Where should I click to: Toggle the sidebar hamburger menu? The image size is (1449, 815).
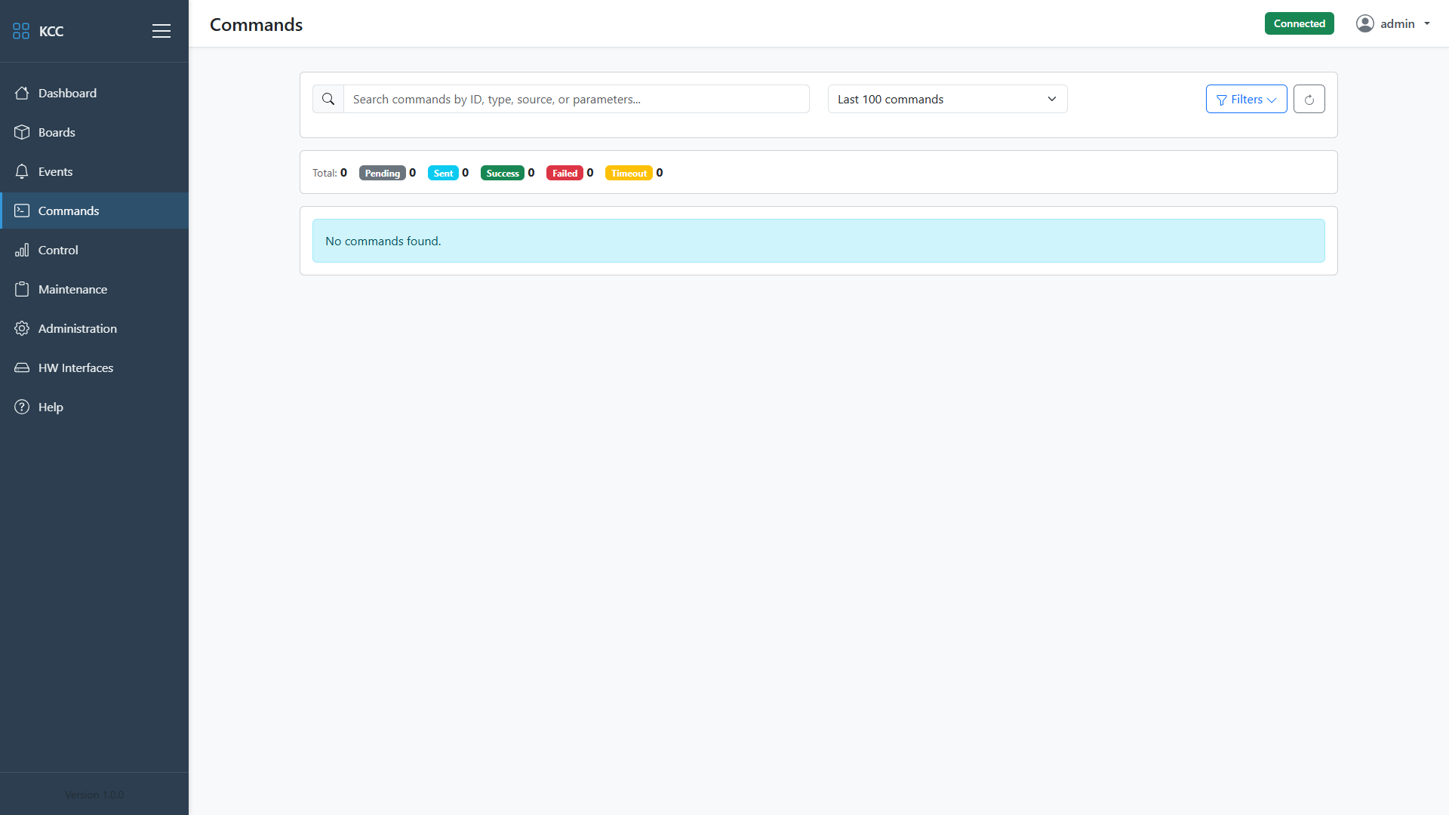[x=161, y=31]
